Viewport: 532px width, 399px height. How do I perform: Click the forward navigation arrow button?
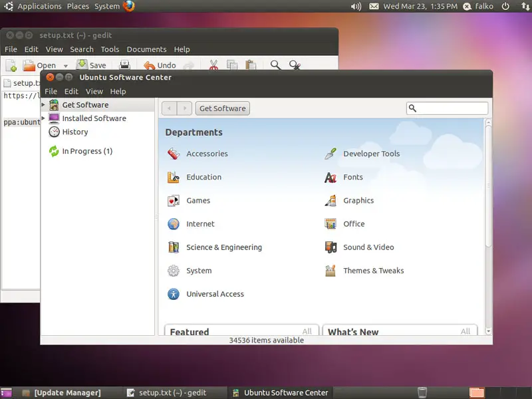(x=185, y=108)
